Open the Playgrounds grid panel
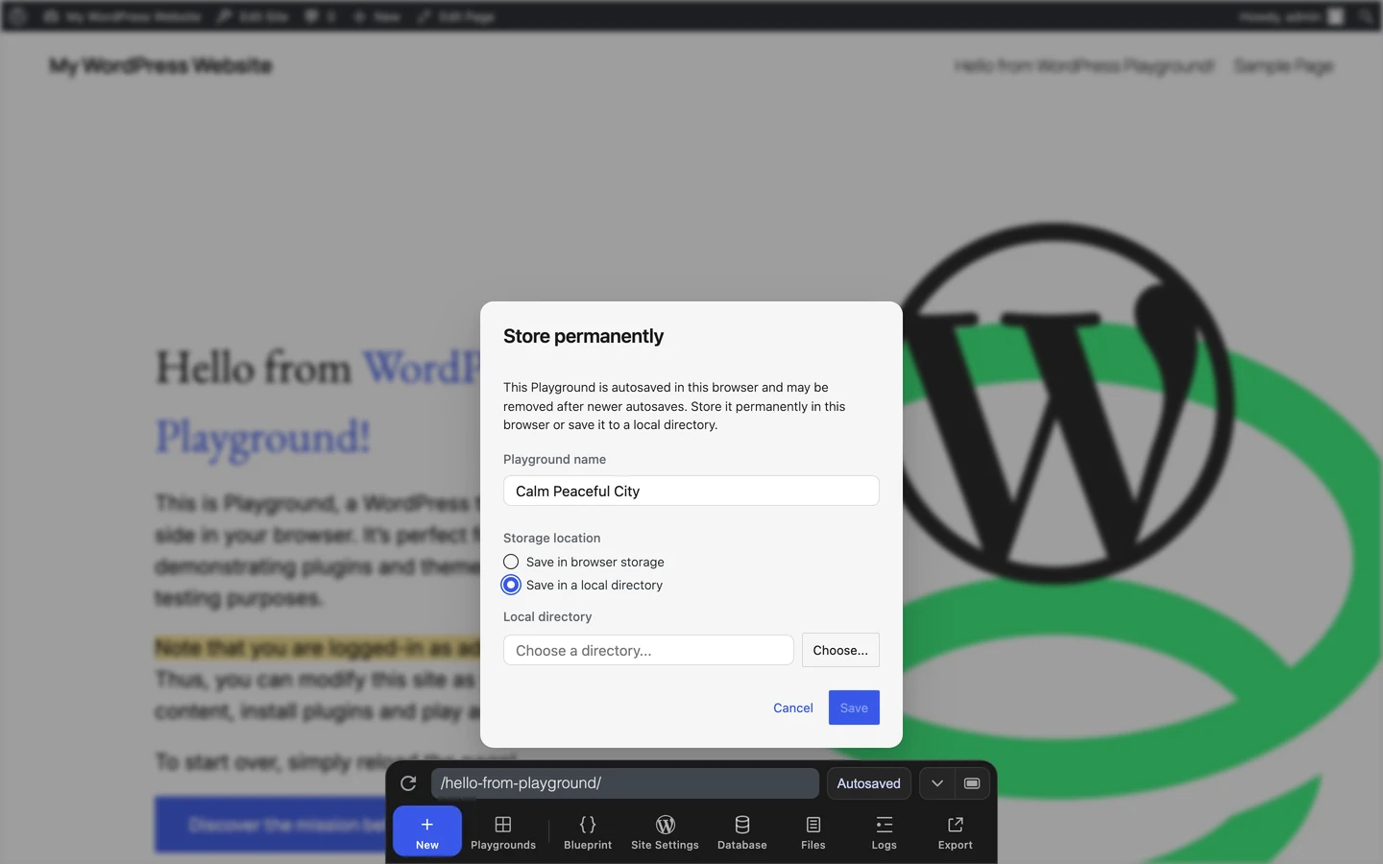The image size is (1383, 864). tap(503, 832)
